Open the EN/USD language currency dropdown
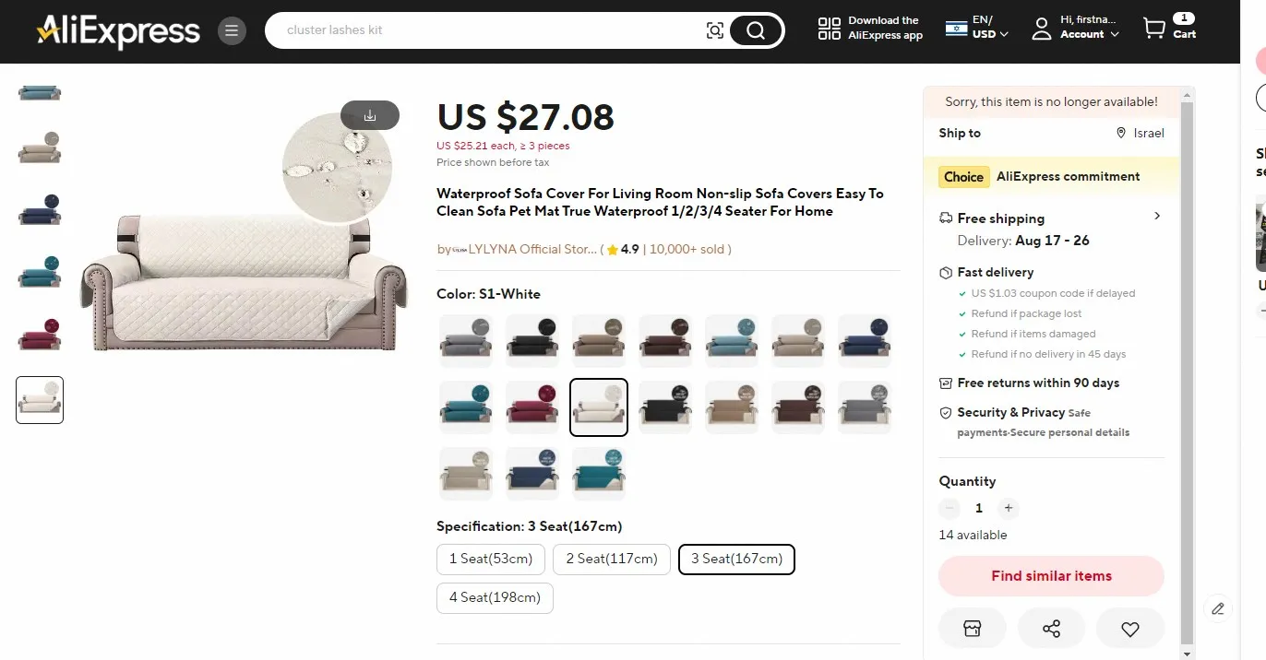 pos(978,29)
